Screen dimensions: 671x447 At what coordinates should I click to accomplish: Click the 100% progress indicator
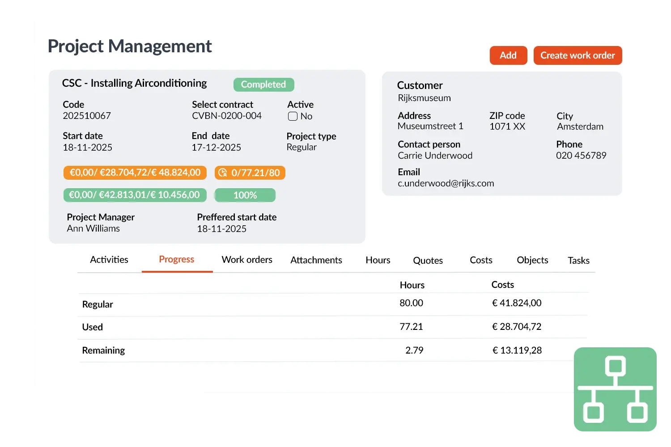(245, 195)
